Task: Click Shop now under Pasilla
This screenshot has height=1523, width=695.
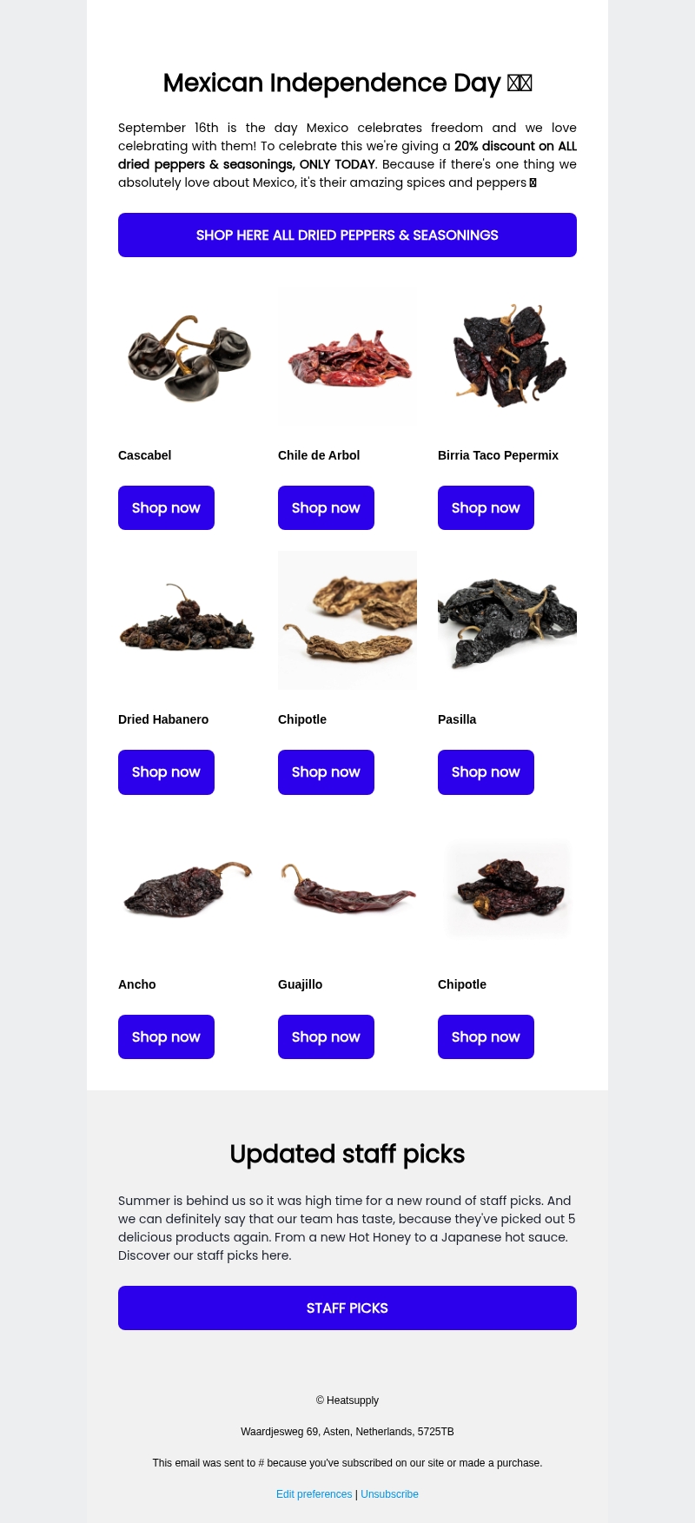Action: (486, 771)
